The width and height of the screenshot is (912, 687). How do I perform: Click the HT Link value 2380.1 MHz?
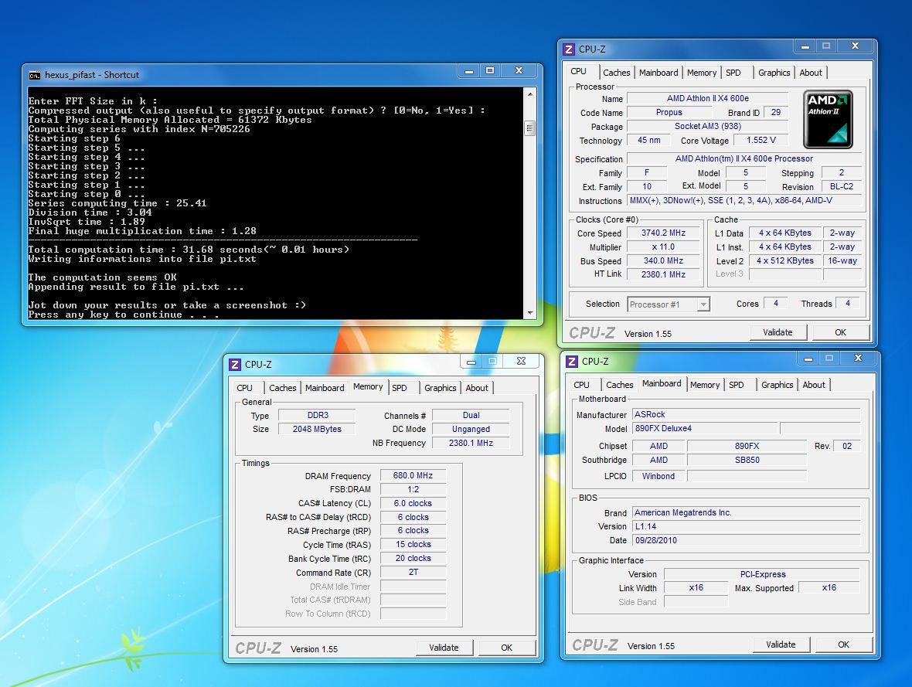click(664, 274)
